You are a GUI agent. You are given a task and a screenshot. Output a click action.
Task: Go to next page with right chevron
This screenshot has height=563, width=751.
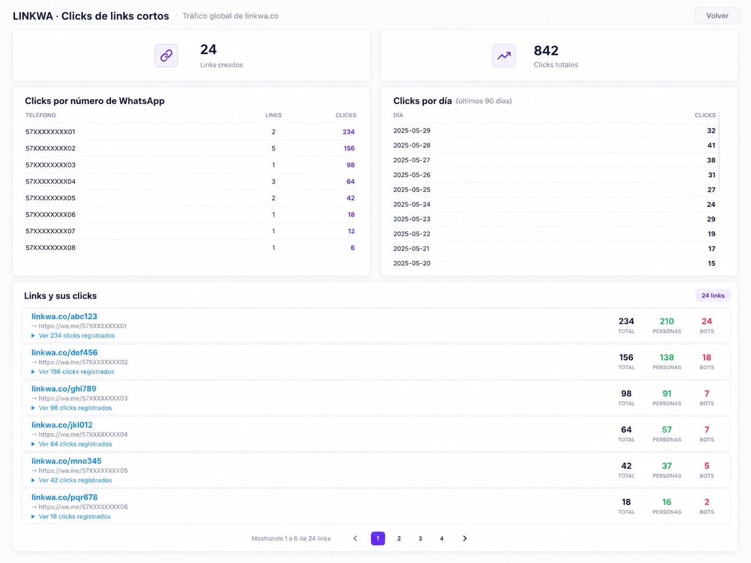point(465,539)
